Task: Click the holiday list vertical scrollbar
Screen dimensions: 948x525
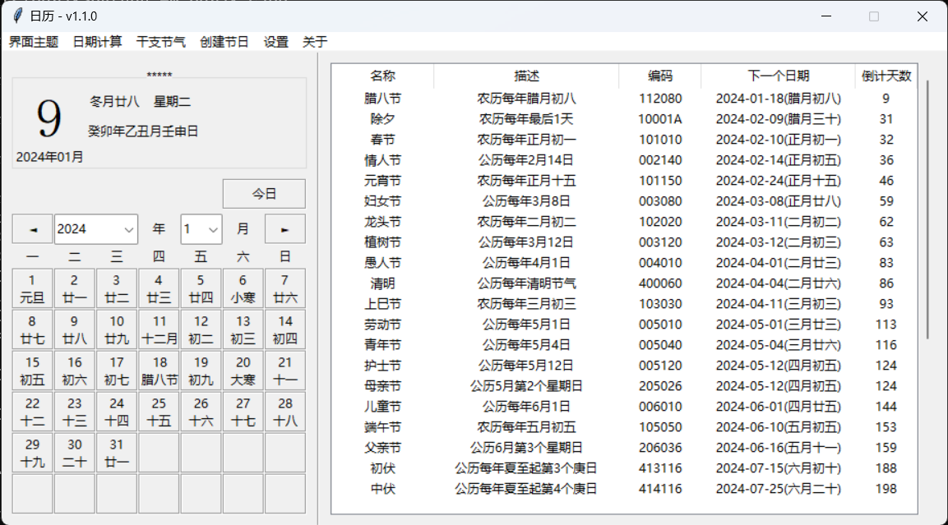Action: click(x=927, y=209)
